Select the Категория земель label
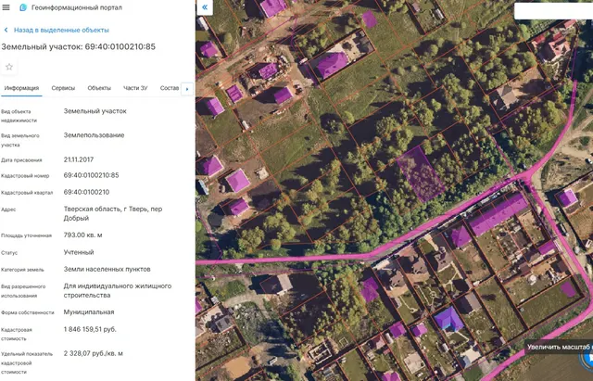The width and height of the screenshot is (593, 381). click(22, 270)
